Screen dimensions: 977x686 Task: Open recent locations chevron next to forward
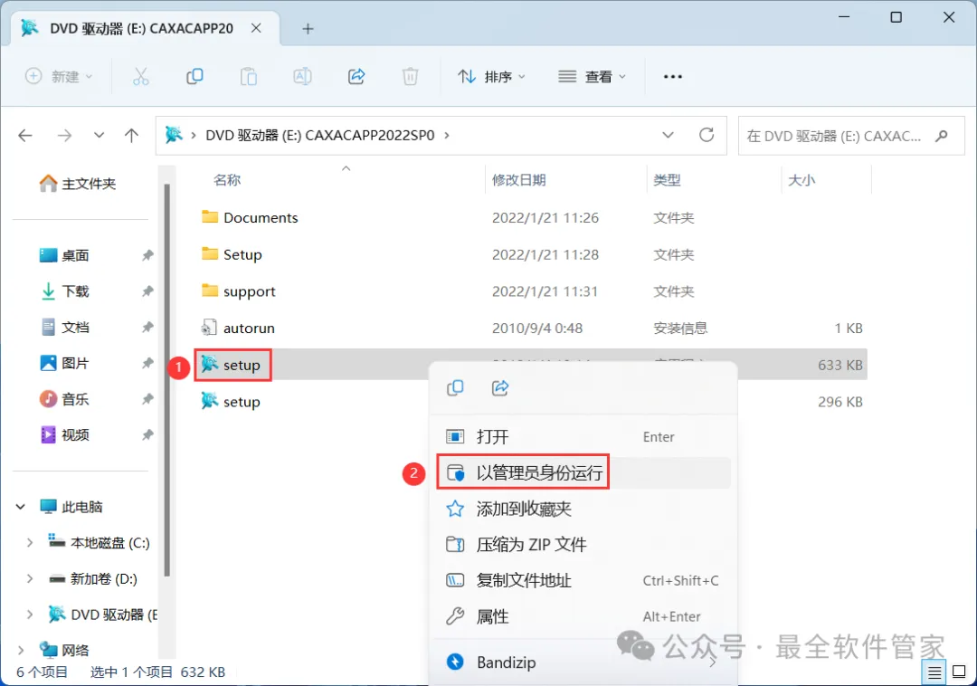pyautogui.click(x=99, y=135)
